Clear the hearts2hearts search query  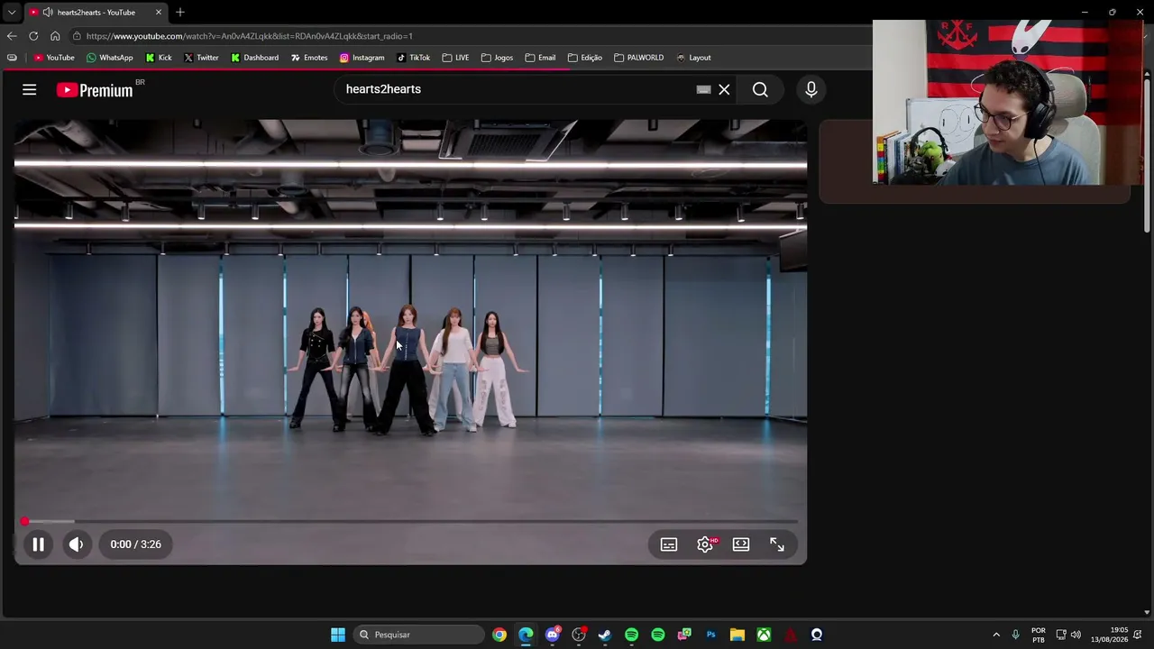point(724,89)
